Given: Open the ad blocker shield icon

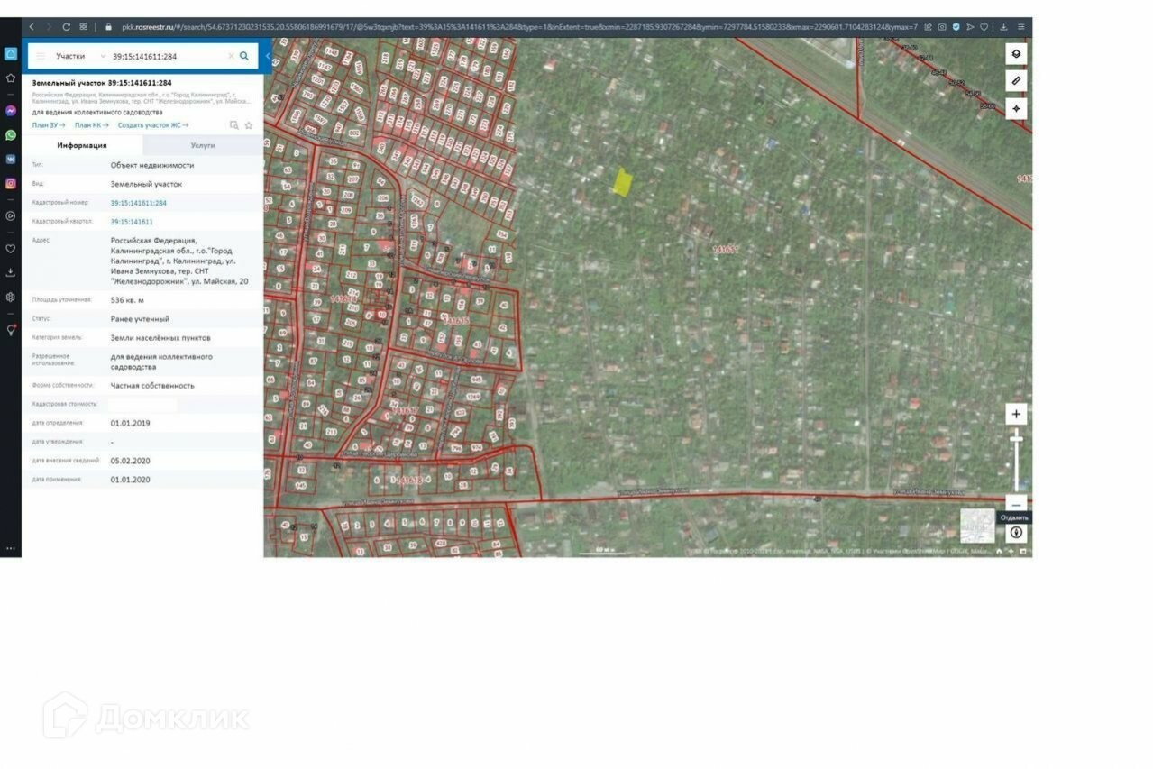Looking at the screenshot, I should pyautogui.click(x=956, y=27).
